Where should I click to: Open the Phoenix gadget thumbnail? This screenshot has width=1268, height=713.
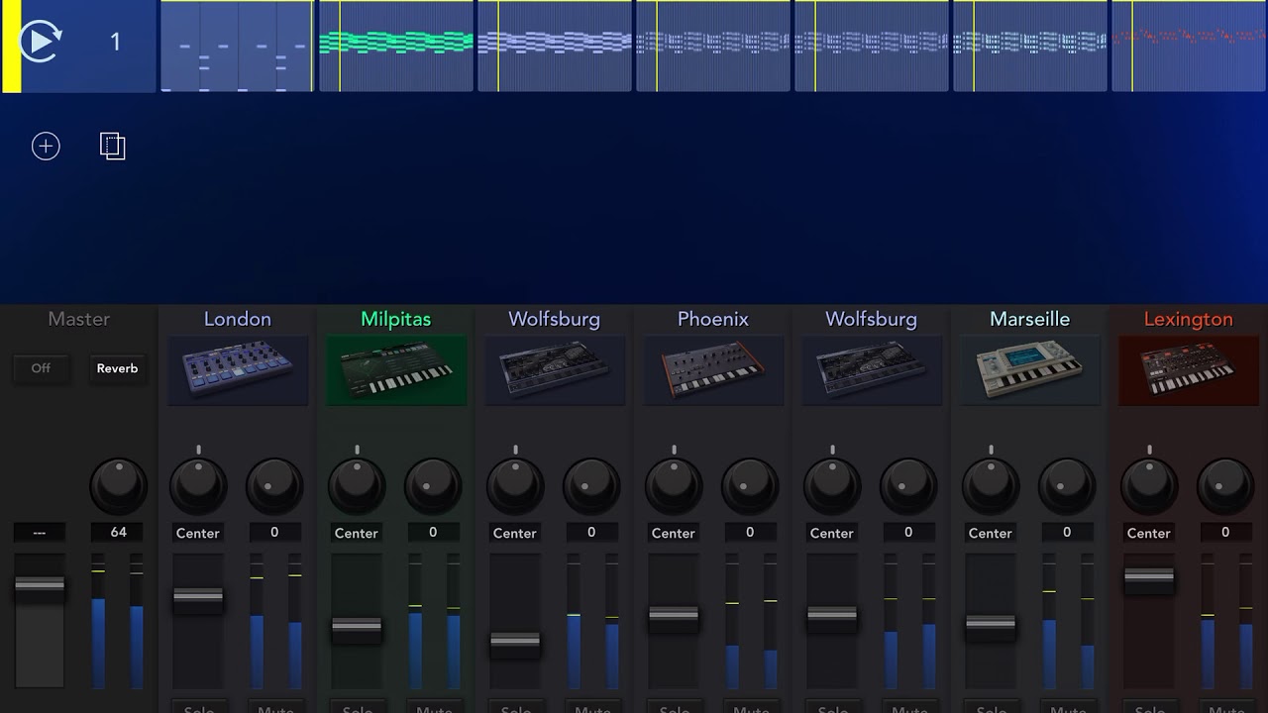pyautogui.click(x=713, y=370)
